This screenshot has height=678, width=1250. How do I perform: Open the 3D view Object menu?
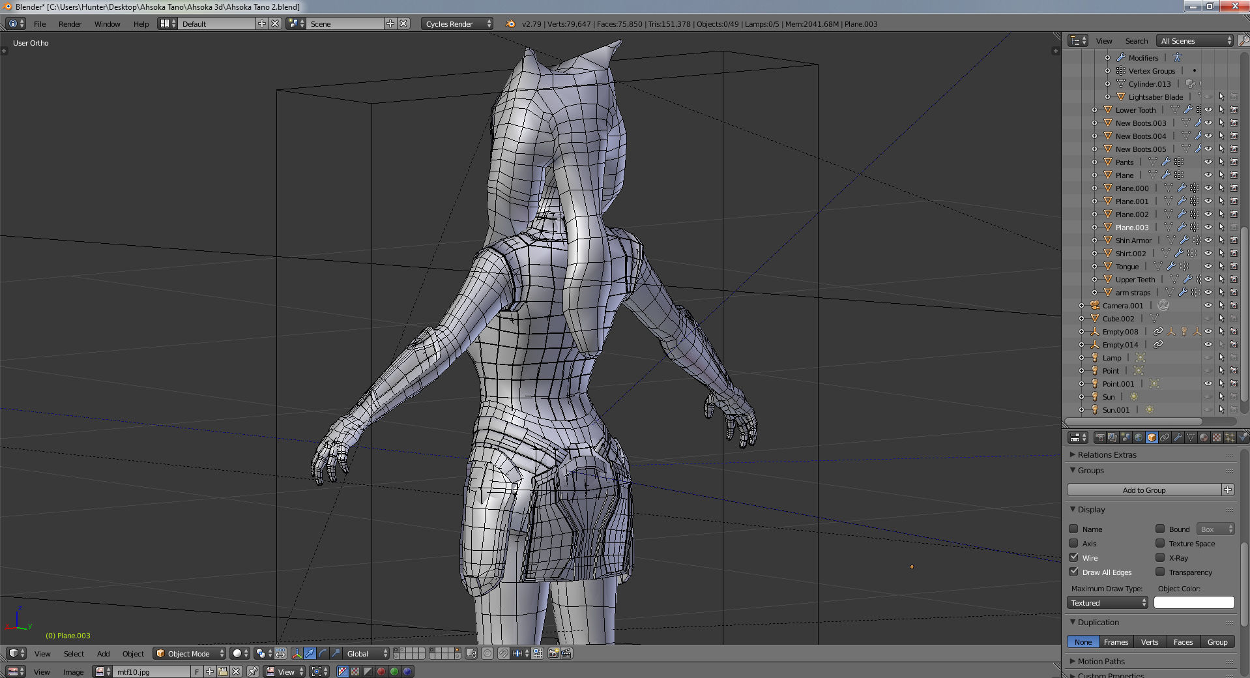tap(133, 653)
